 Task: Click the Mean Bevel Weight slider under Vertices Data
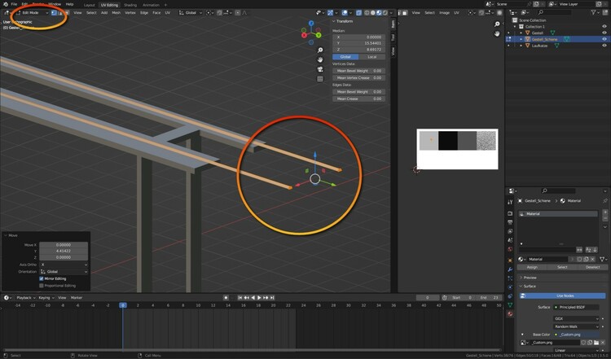(x=358, y=71)
